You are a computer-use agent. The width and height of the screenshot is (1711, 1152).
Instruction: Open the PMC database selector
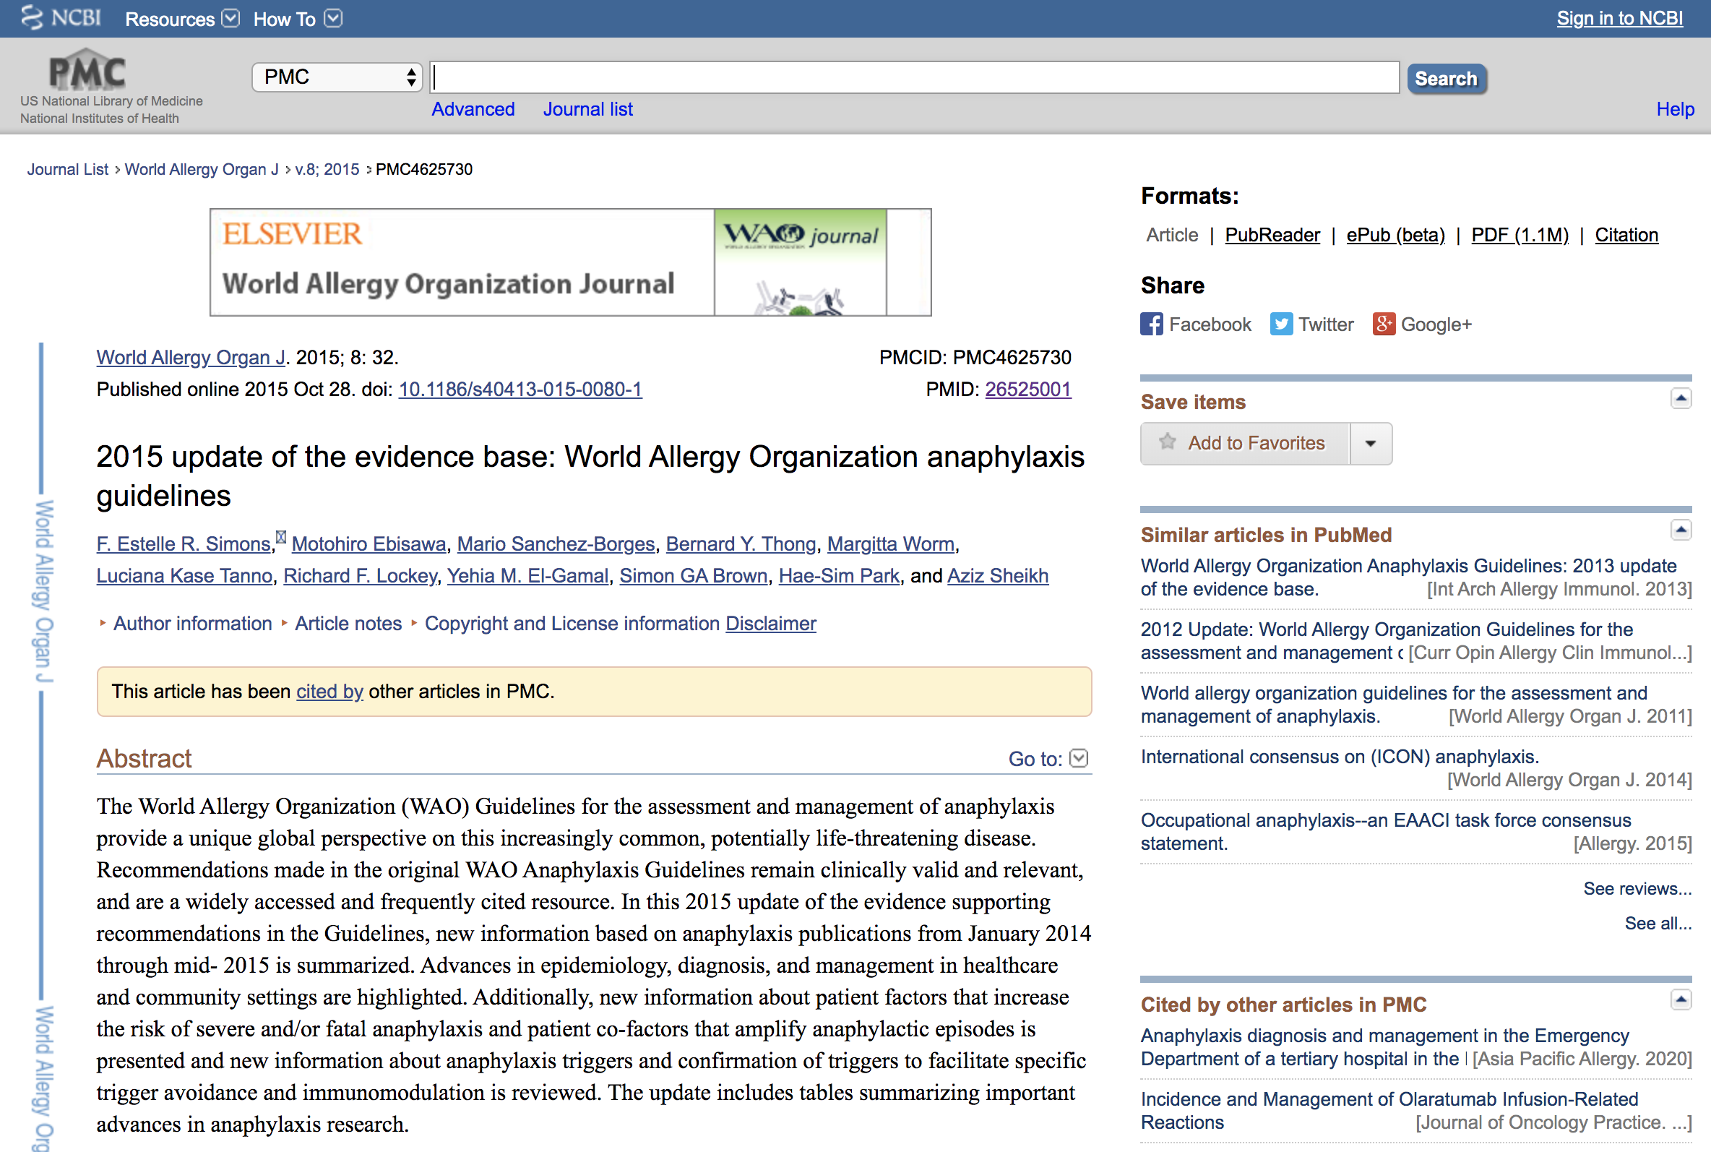point(337,77)
